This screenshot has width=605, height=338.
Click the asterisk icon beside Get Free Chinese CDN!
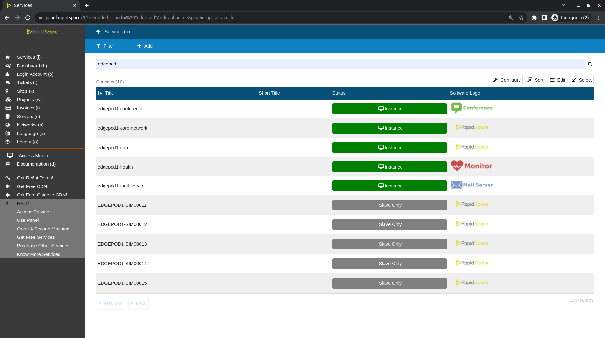(x=8, y=195)
